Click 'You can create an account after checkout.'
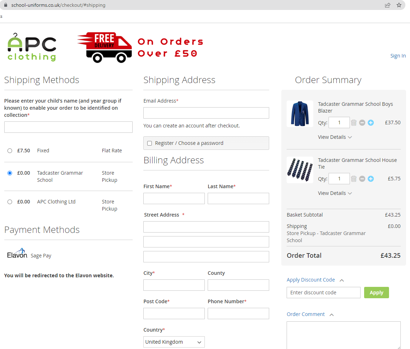The height and width of the screenshot is (349, 410). point(191,126)
